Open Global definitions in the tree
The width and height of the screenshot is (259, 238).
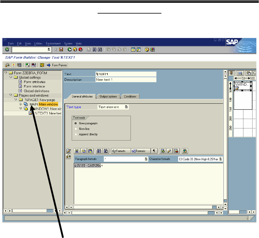tap(36, 91)
